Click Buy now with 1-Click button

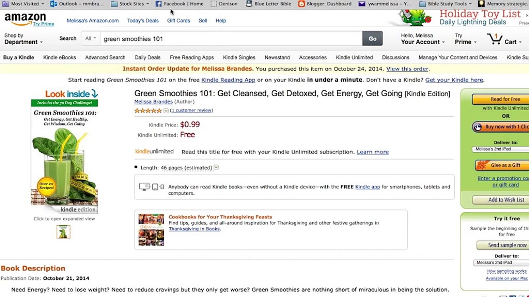[x=501, y=127]
